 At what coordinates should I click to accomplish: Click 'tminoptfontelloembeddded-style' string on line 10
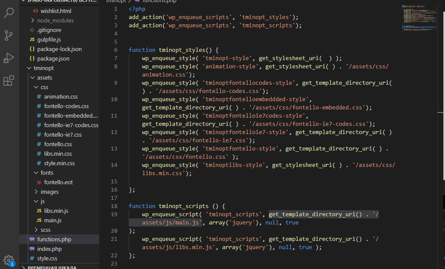[255, 99]
